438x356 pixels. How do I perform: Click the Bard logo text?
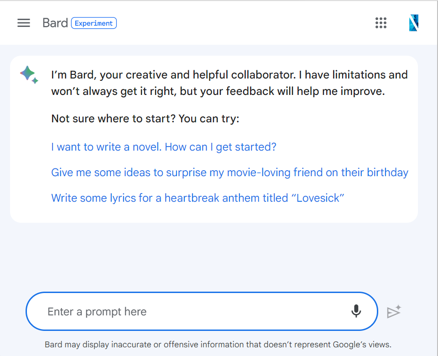(x=55, y=23)
